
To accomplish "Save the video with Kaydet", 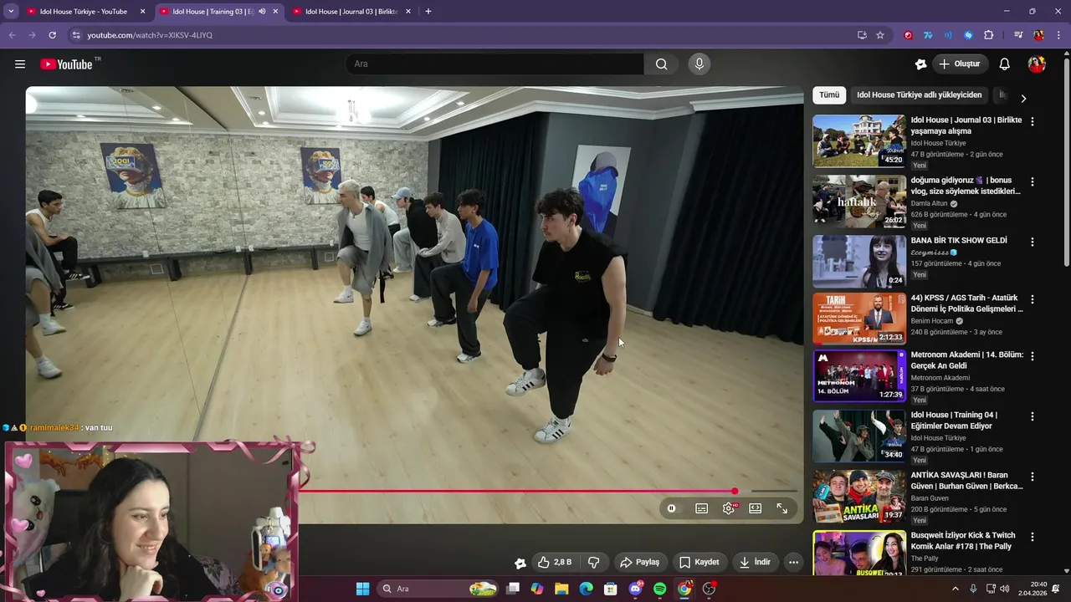I will click(699, 562).
